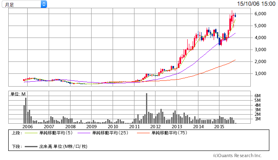
Task: Click the 2006 year label
Action: [28, 127]
